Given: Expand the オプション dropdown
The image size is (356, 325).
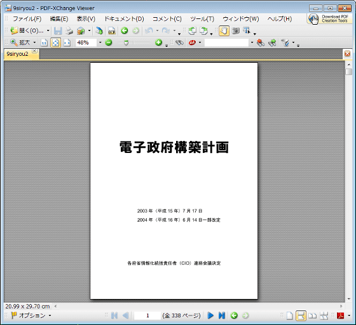Looking at the screenshot, I should 50,315.
